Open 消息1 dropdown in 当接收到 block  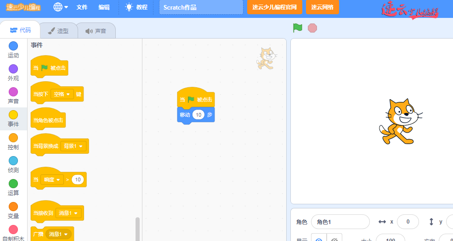click(68, 213)
